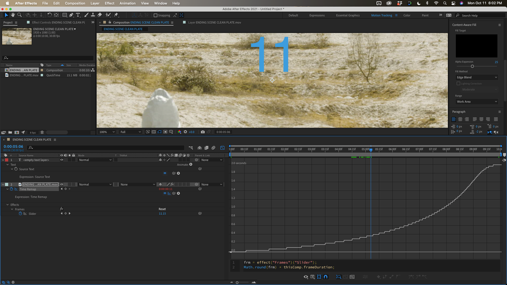Open the Composition menu in the menu bar
This screenshot has height=285, width=507.
tap(75, 3)
